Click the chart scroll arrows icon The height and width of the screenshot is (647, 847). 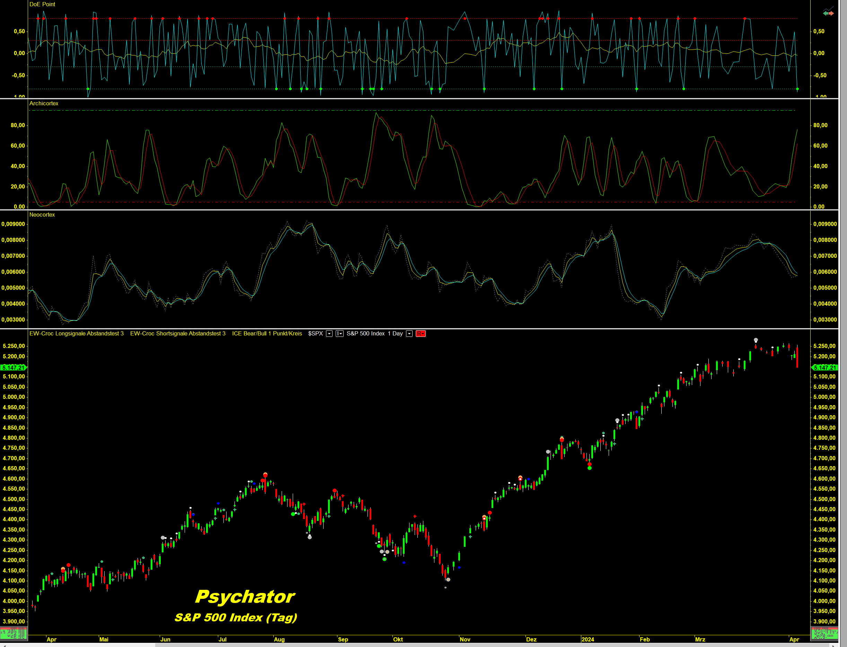point(828,13)
